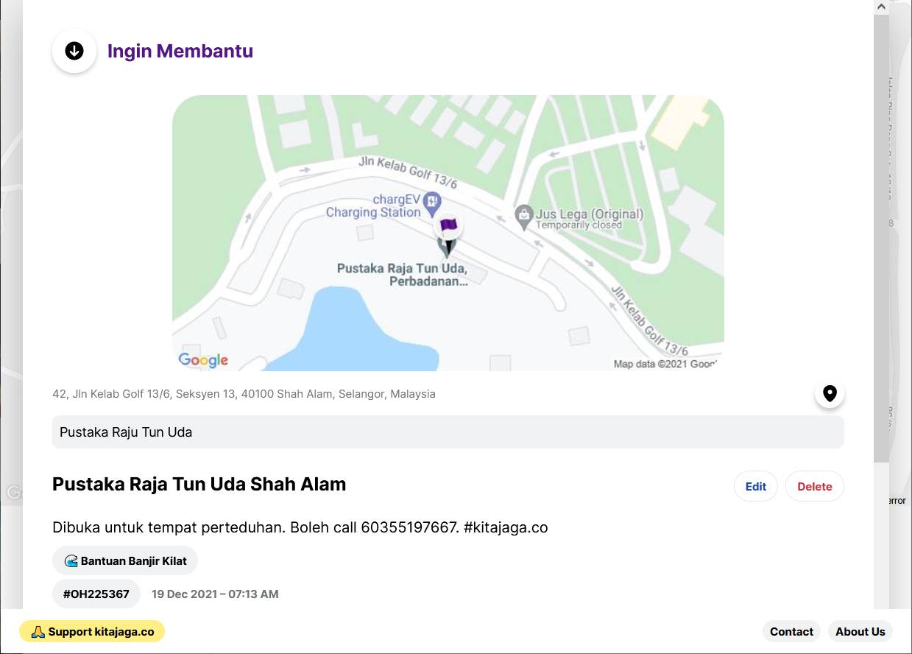The height and width of the screenshot is (654, 912).
Task: Open the About Us page
Action: pyautogui.click(x=860, y=631)
